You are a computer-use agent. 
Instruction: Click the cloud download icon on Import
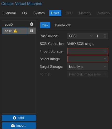pyautogui.click(x=13, y=126)
